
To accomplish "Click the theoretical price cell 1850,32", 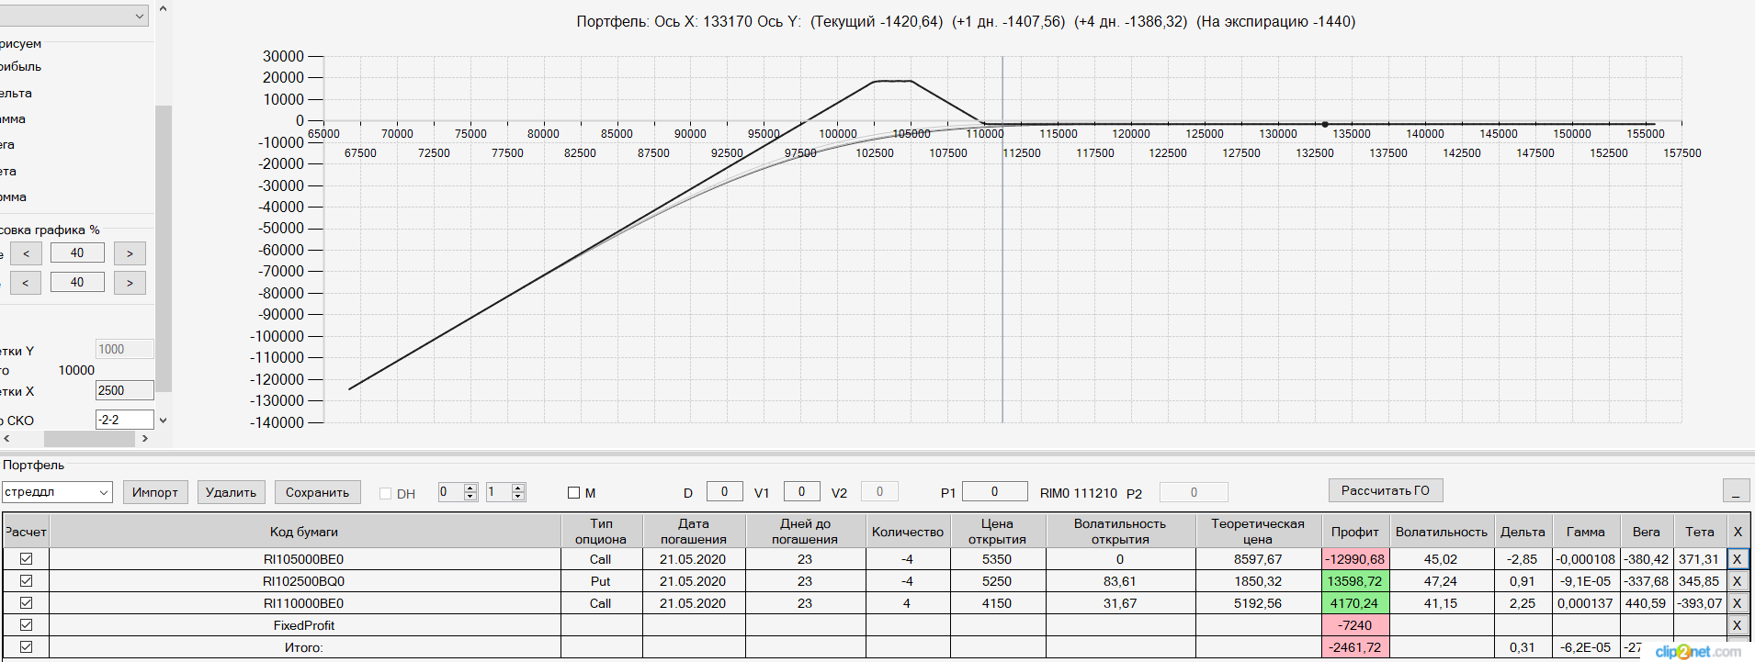I will pos(1258,581).
